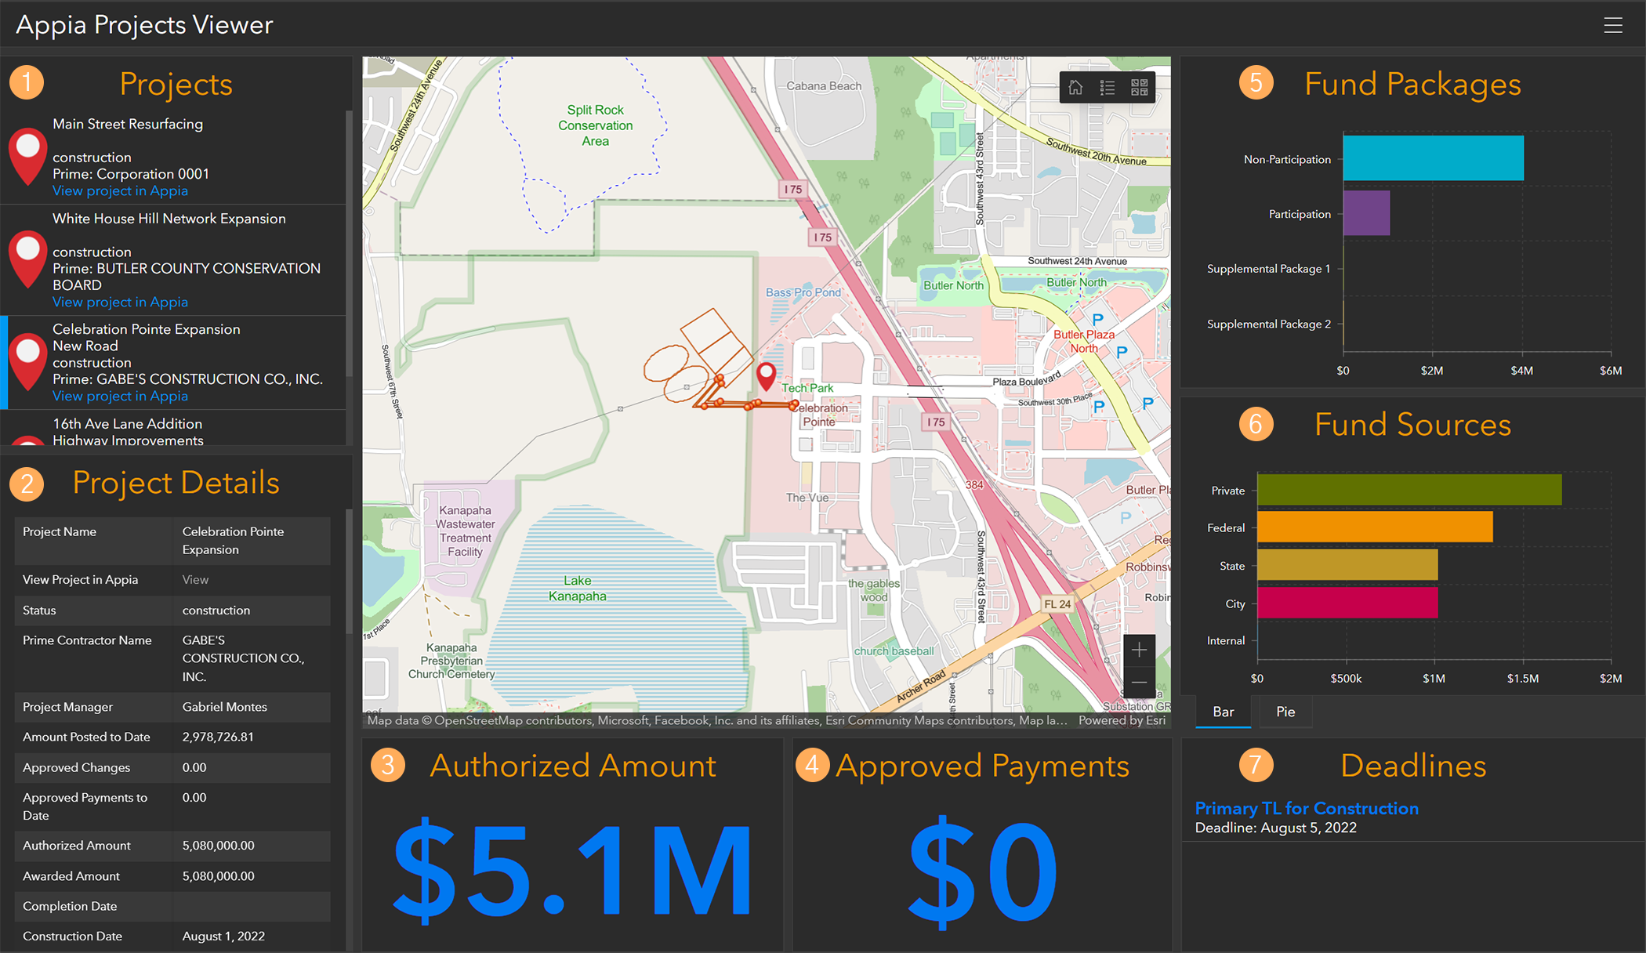Open the basemap gallery icon on the map
This screenshot has width=1646, height=953.
[1140, 87]
